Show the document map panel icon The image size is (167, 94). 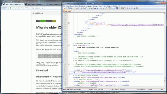(x=122, y=8)
